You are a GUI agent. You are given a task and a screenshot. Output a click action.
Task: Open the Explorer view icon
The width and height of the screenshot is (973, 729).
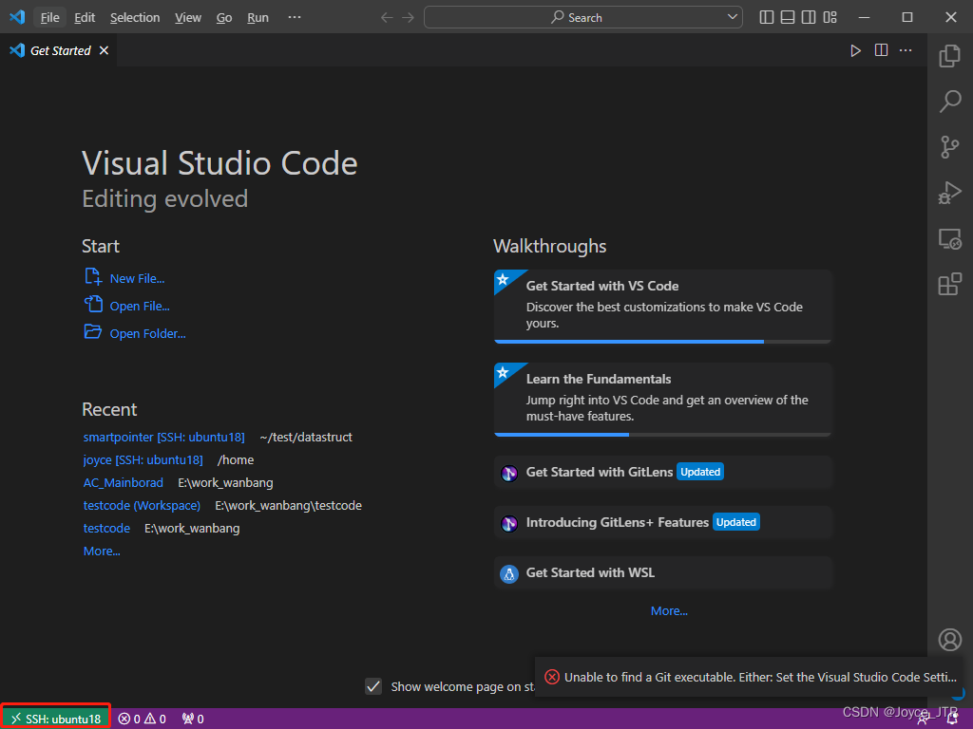pyautogui.click(x=949, y=56)
